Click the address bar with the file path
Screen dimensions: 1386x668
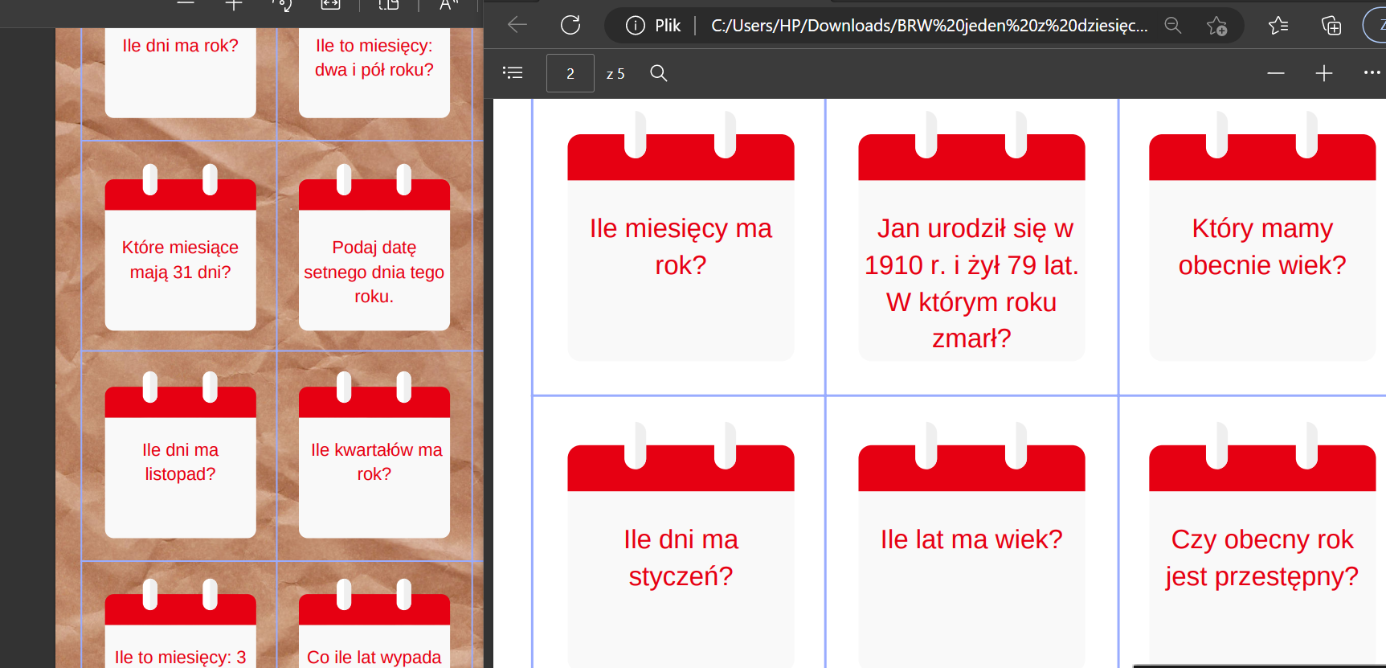pos(928,26)
